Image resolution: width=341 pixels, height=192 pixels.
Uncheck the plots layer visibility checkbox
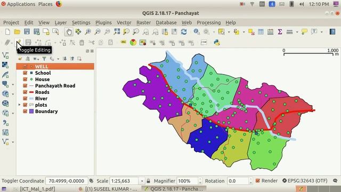pos(25,105)
